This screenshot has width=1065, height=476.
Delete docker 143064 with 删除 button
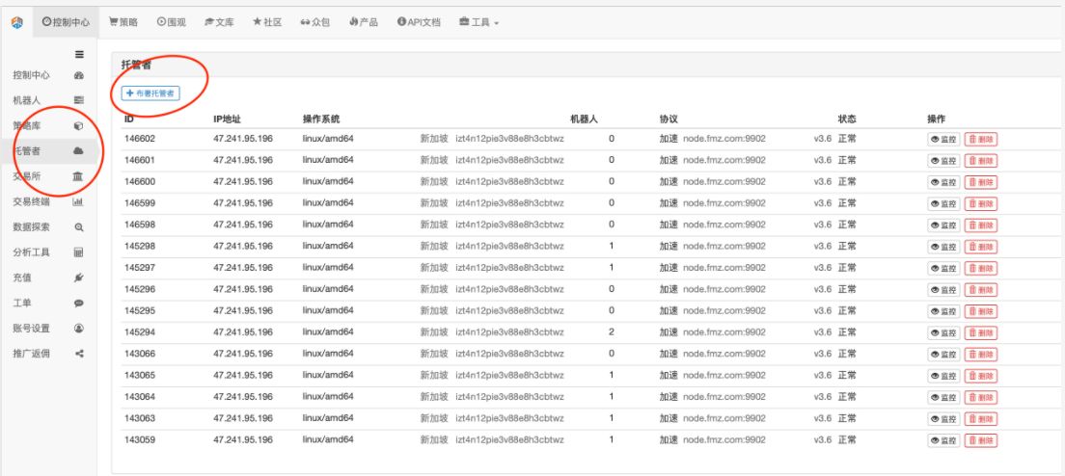981,397
